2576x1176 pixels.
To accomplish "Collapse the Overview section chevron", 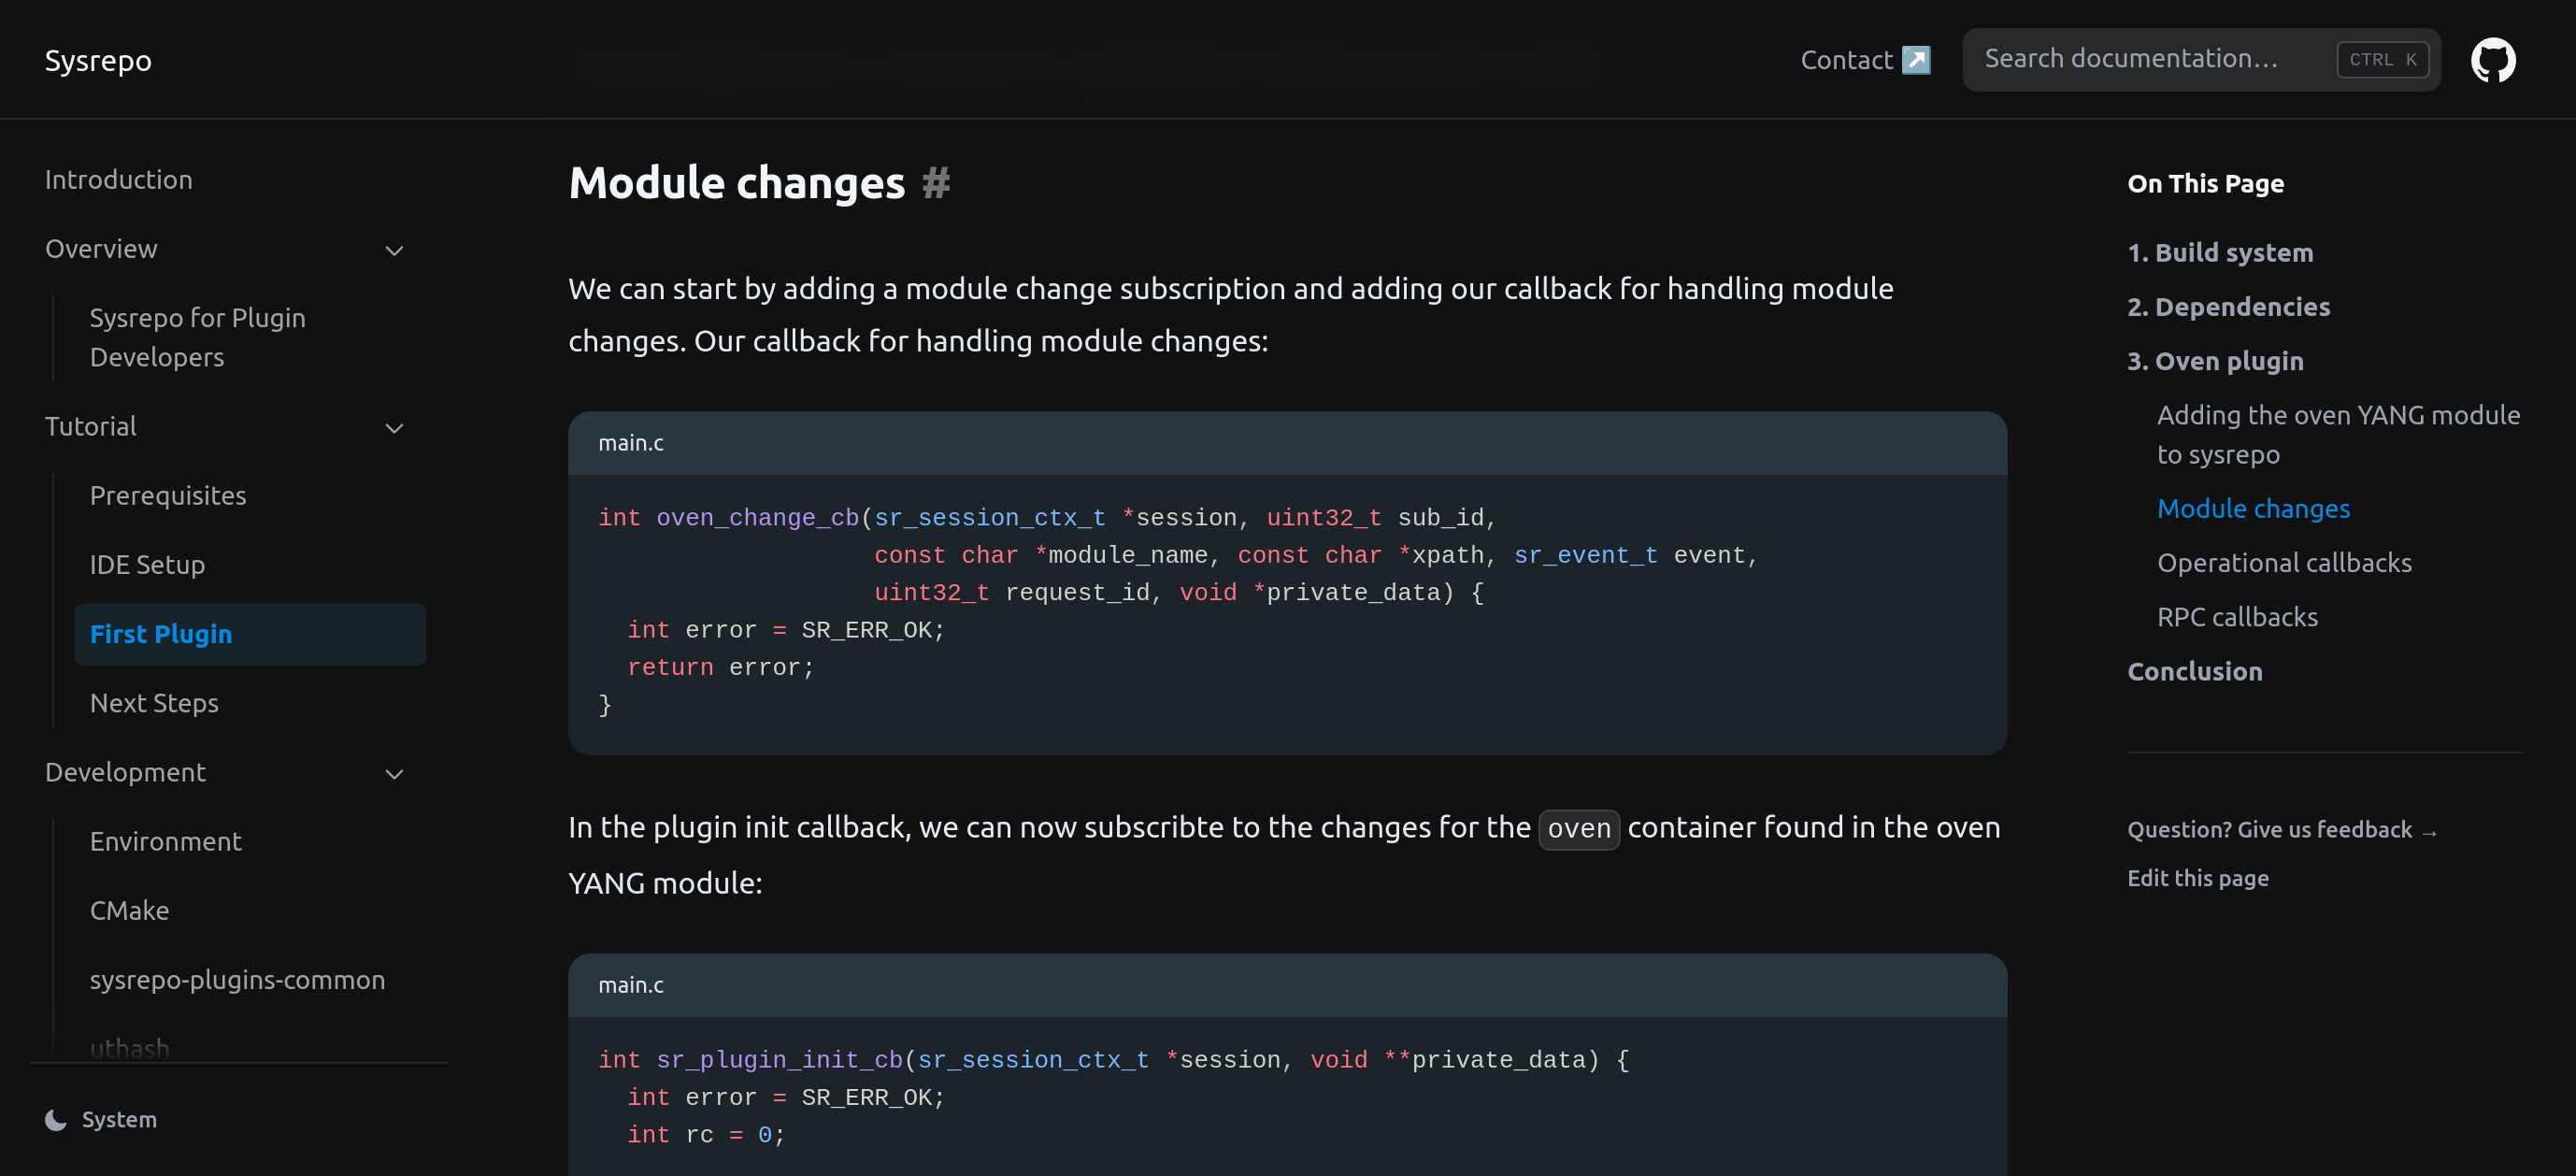I will pyautogui.click(x=394, y=250).
